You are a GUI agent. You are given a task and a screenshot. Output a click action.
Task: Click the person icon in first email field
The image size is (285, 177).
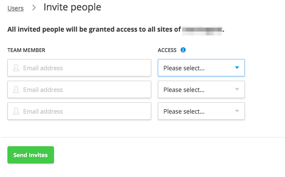point(16,68)
